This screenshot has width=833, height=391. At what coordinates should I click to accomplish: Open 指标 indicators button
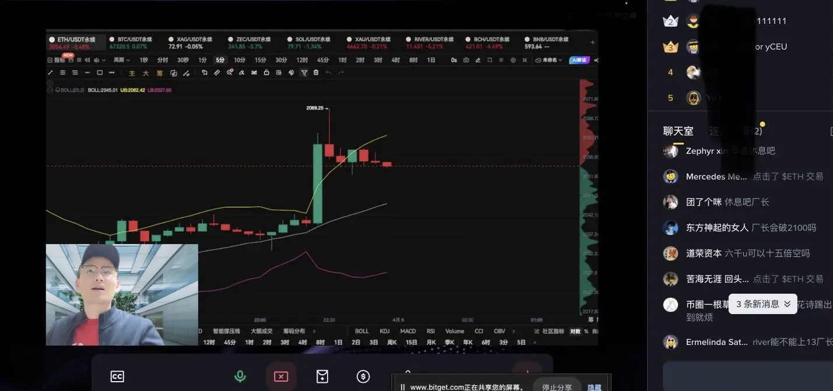tap(56, 60)
